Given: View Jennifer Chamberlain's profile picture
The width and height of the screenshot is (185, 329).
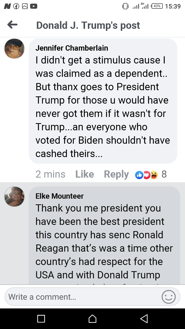Looking at the screenshot, I should [x=14, y=49].
